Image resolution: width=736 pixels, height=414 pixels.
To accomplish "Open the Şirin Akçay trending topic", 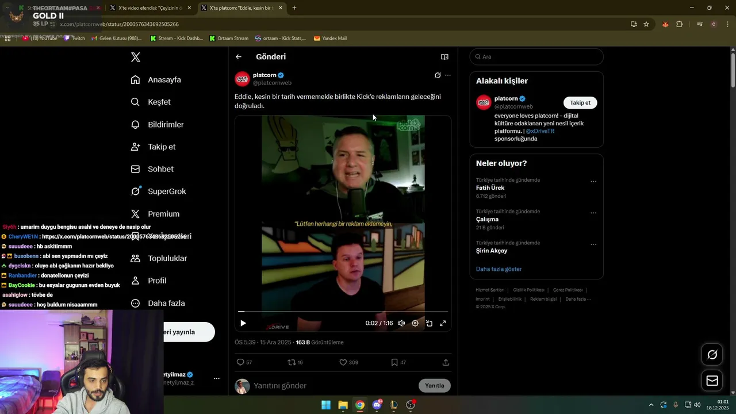I will click(492, 251).
